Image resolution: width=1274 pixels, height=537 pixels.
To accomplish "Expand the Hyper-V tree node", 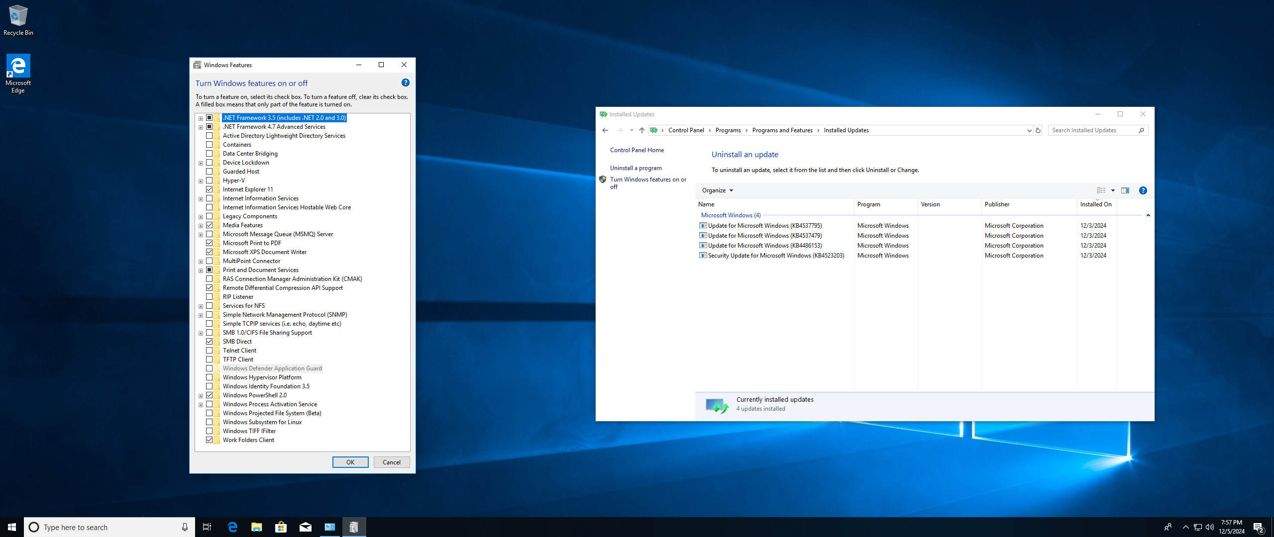I will [x=201, y=181].
